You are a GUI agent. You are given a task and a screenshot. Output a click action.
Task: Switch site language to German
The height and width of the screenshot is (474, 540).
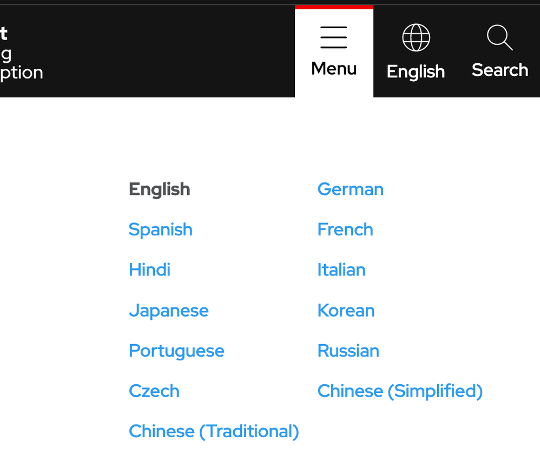click(x=350, y=189)
